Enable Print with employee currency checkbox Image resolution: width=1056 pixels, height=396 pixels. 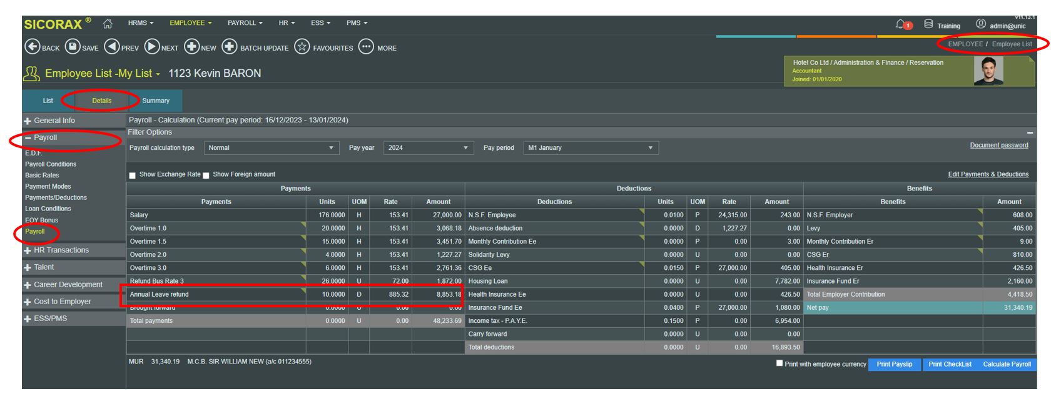click(779, 363)
